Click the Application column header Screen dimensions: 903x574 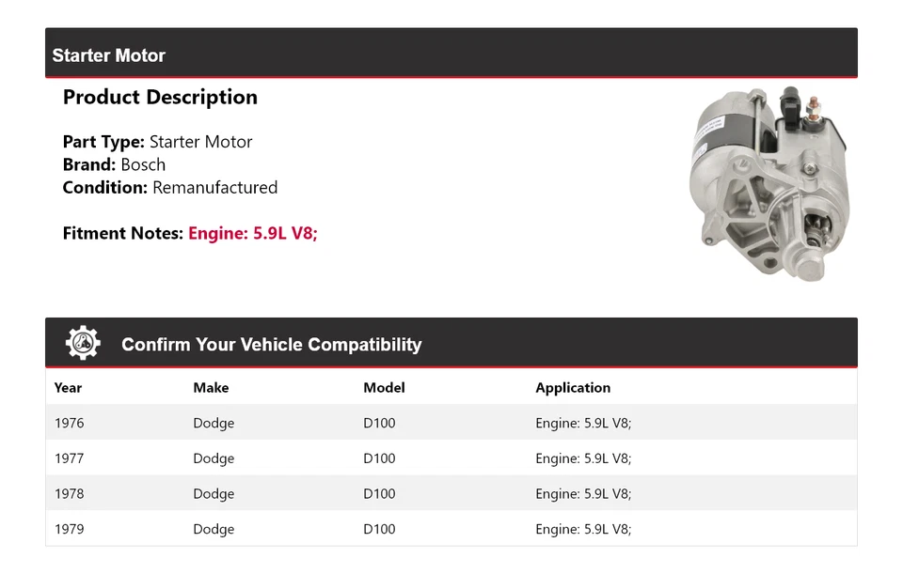coord(573,387)
